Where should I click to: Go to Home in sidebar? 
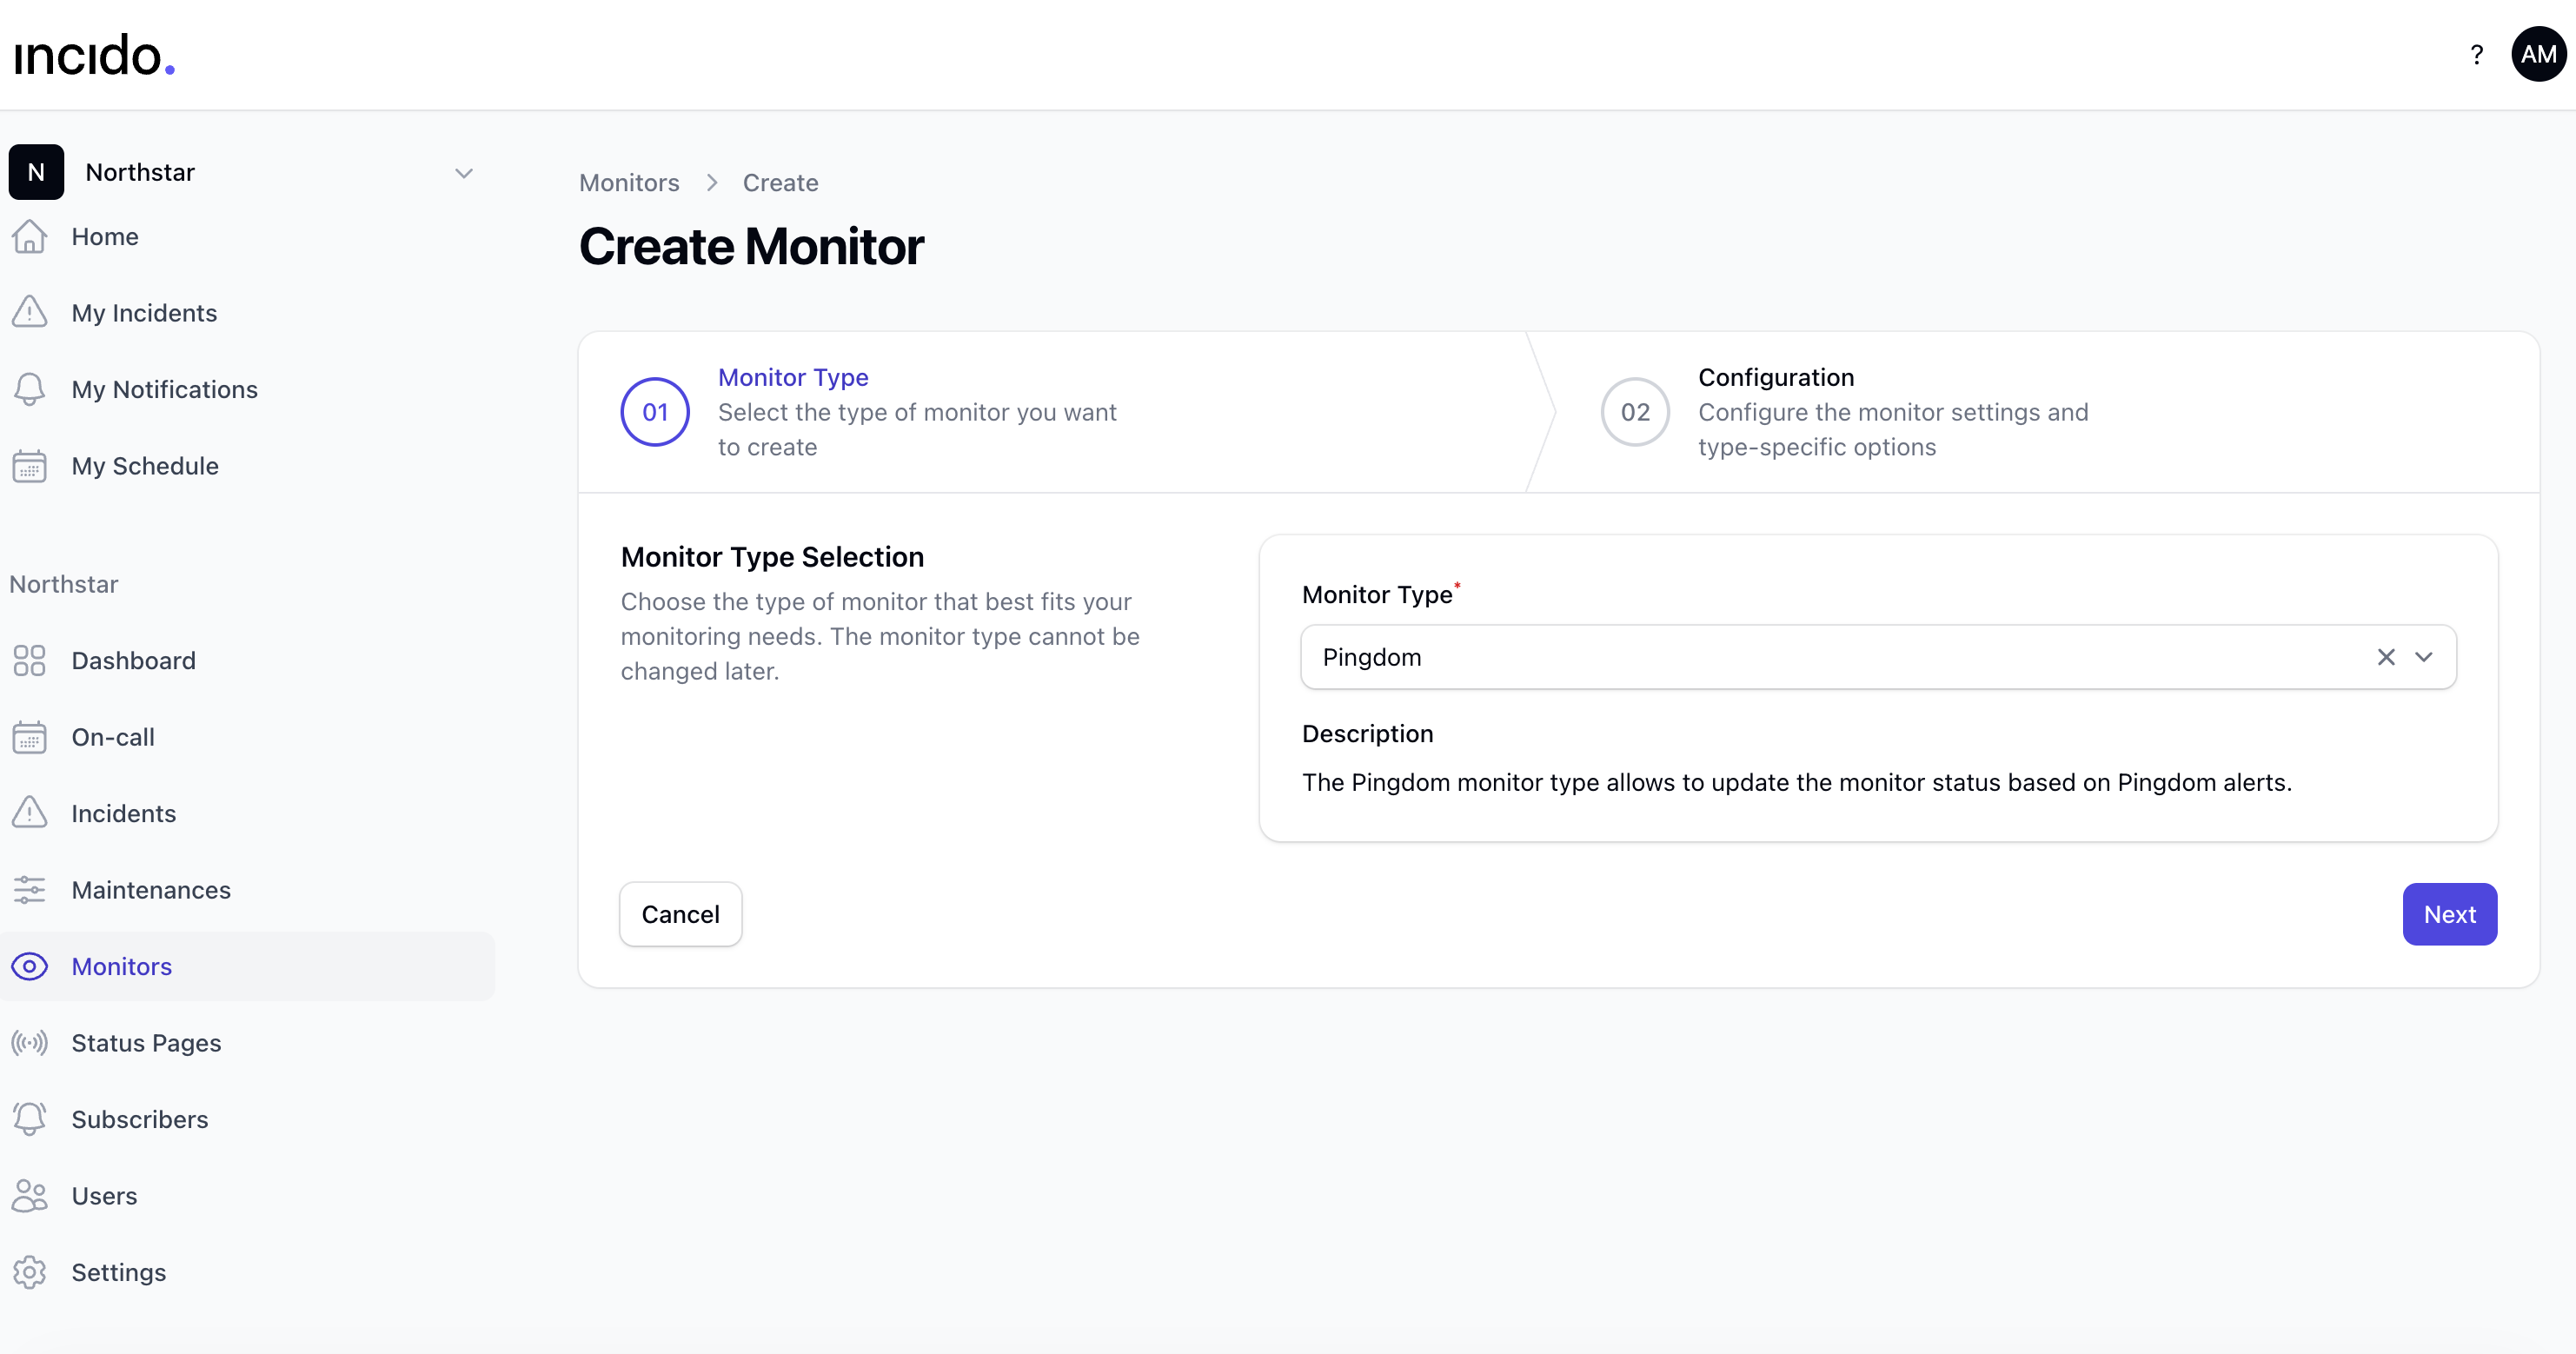[x=105, y=237]
